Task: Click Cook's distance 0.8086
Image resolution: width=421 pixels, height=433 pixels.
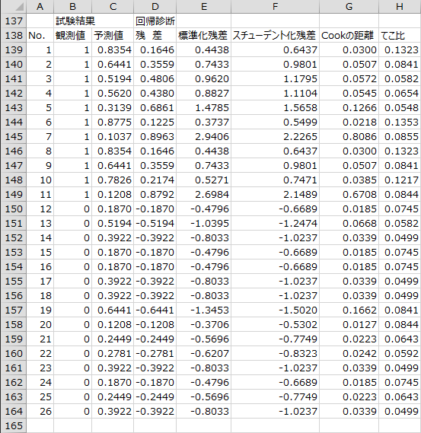Action: [349, 136]
